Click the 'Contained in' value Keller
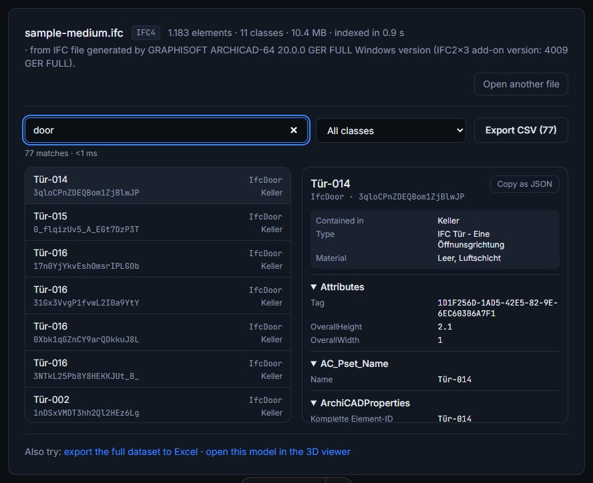 tap(448, 220)
